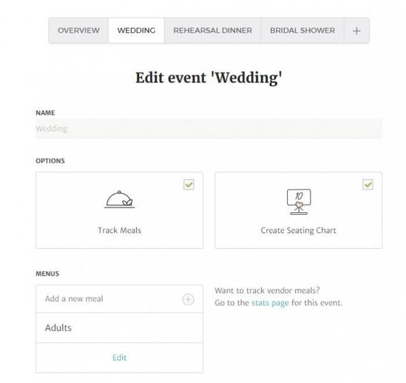Click the meal cloche icon

pyautogui.click(x=119, y=200)
